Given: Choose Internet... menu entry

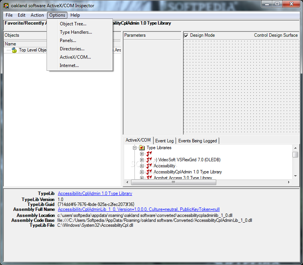Looking at the screenshot, I should click(80, 65).
